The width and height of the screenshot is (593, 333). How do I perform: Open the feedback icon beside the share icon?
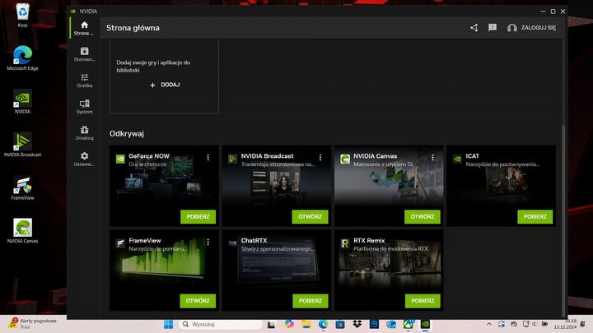(x=492, y=28)
